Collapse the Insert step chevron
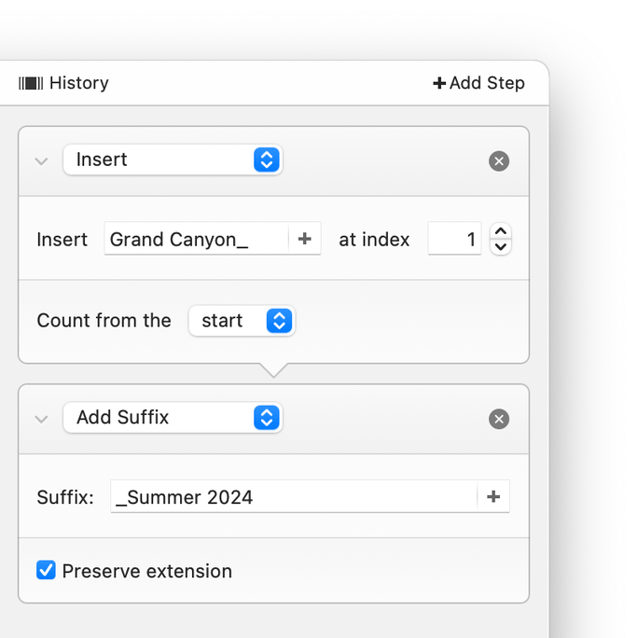 [x=41, y=160]
